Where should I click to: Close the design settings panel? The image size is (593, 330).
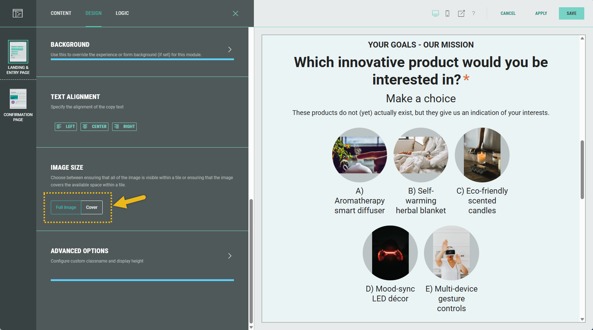coord(235,13)
